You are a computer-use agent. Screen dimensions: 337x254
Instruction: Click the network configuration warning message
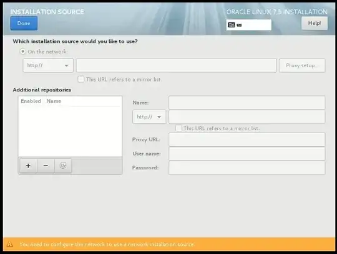[x=107, y=244]
